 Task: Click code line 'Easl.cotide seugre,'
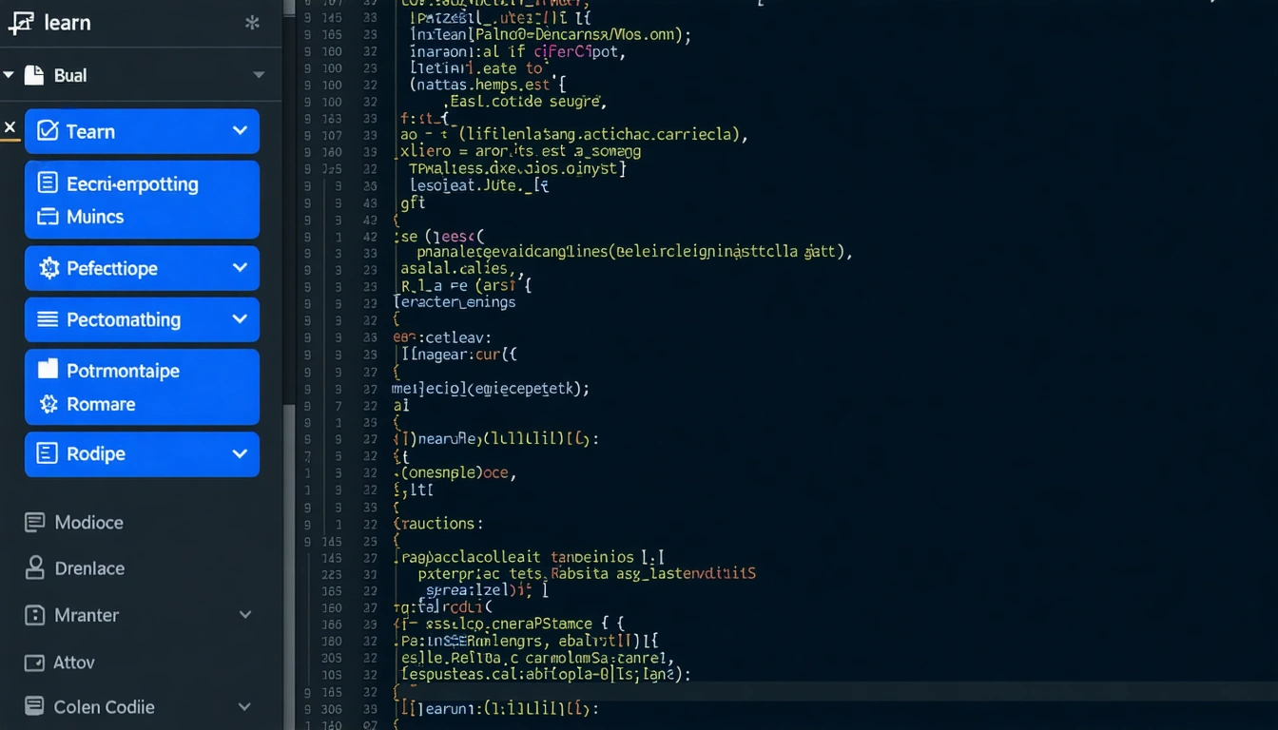coord(525,101)
